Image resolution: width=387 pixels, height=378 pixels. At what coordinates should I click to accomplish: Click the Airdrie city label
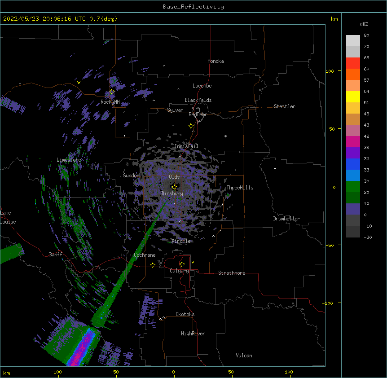point(181,241)
